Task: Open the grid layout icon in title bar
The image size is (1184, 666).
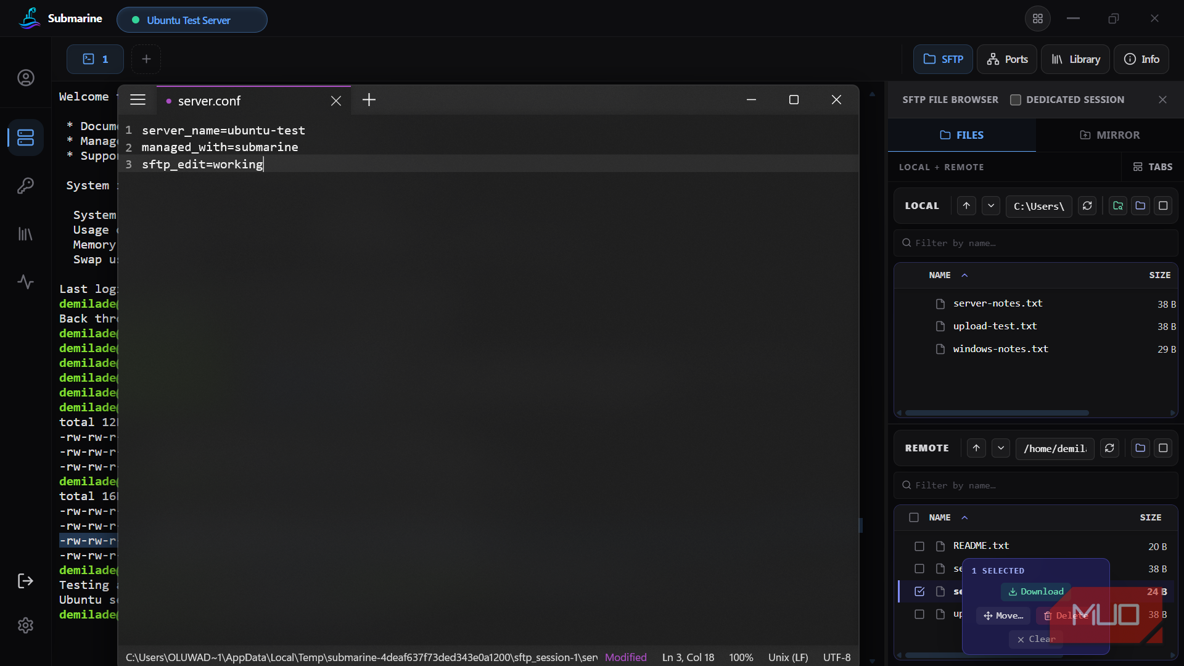Action: coord(1038,18)
